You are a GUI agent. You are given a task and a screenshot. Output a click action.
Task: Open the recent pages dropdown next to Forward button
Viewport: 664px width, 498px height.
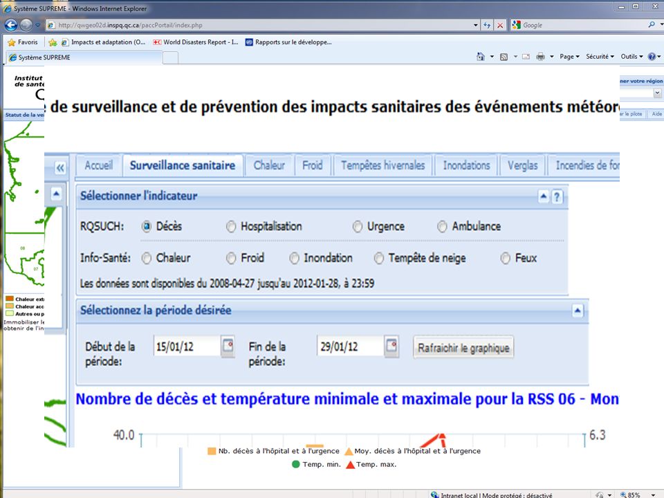[x=37, y=25]
